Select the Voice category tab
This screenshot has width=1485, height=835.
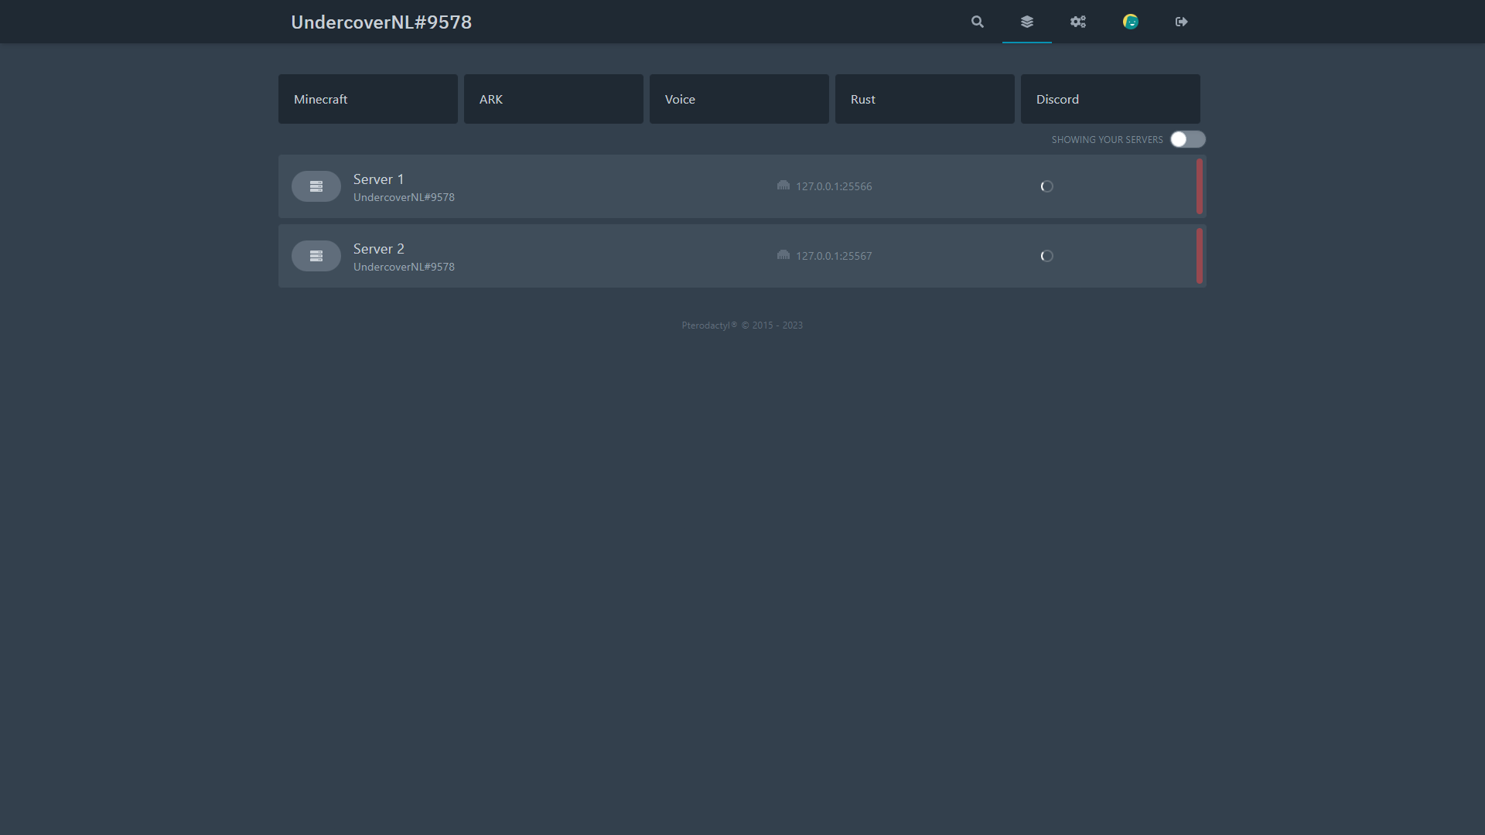click(739, 99)
